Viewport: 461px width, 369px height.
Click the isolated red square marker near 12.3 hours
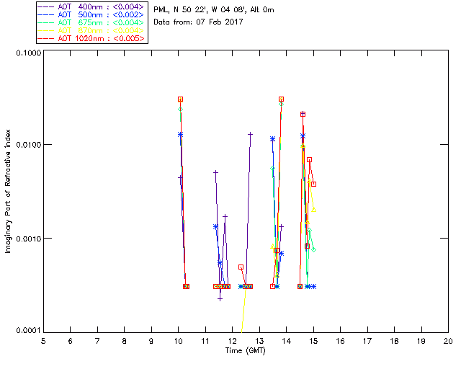coord(241,267)
